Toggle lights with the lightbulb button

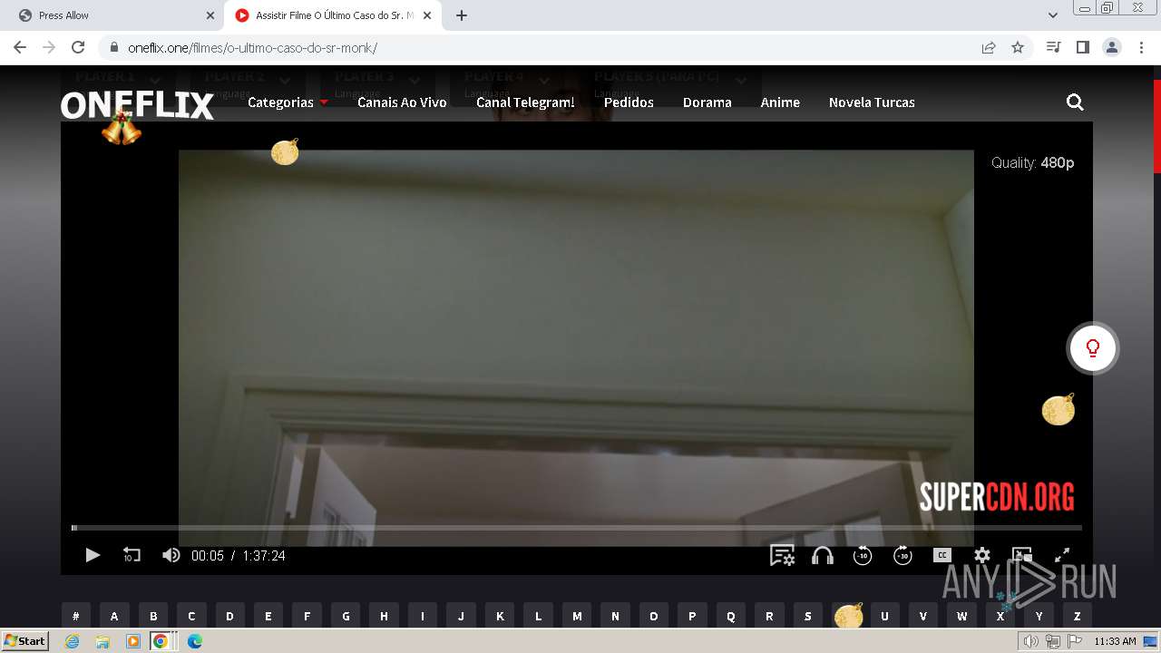pos(1093,348)
